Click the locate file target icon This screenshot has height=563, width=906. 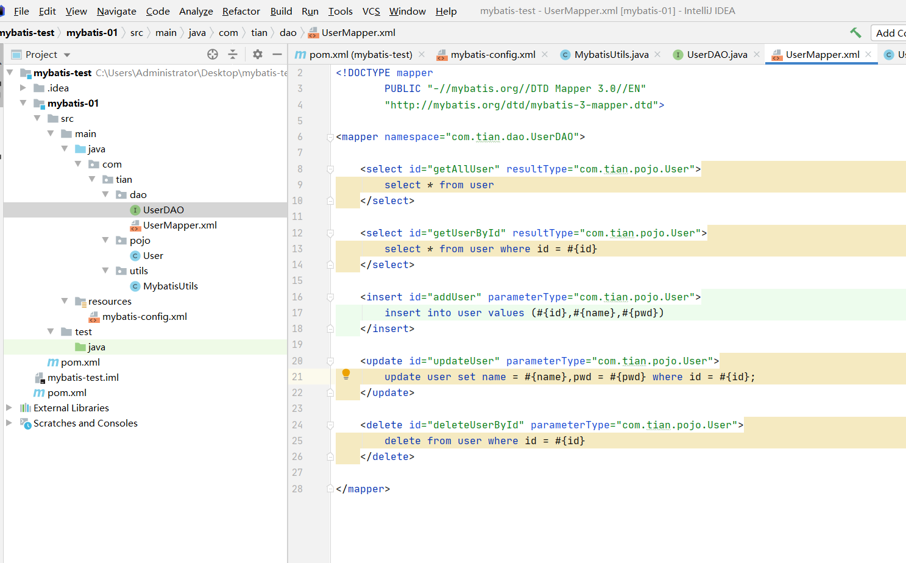click(x=213, y=54)
